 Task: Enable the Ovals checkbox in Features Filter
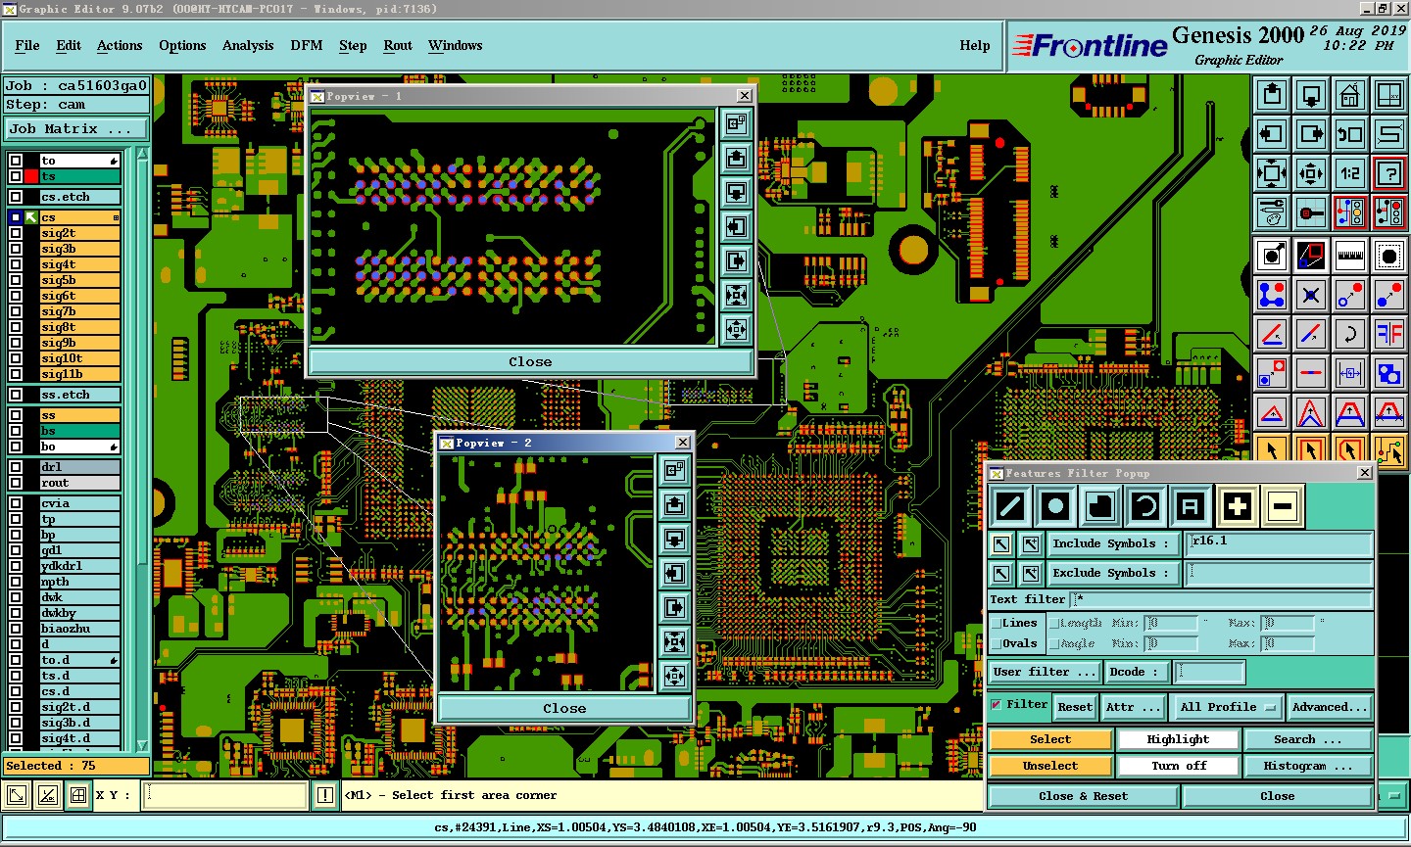(997, 643)
